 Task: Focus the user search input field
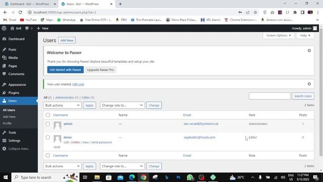pyautogui.click(x=270, y=96)
